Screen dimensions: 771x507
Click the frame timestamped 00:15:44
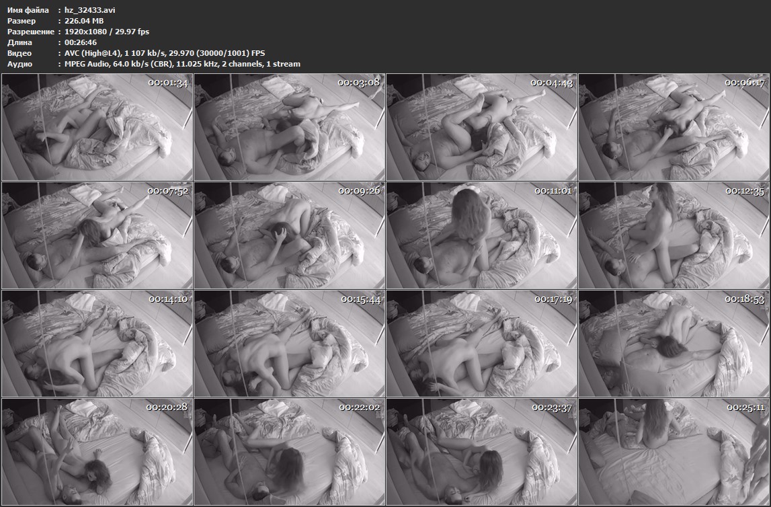point(289,343)
